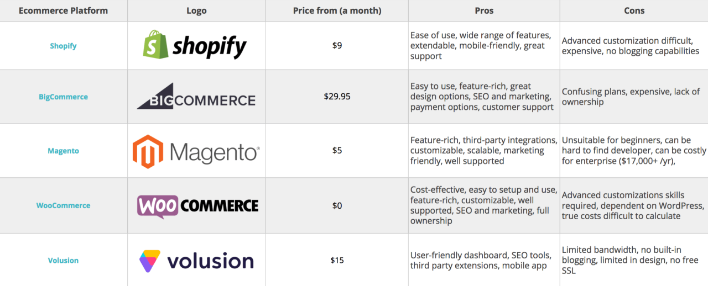Click Volusion's cons text about limited bandwidth
Viewport: 708px width, 286px height.
click(630, 260)
